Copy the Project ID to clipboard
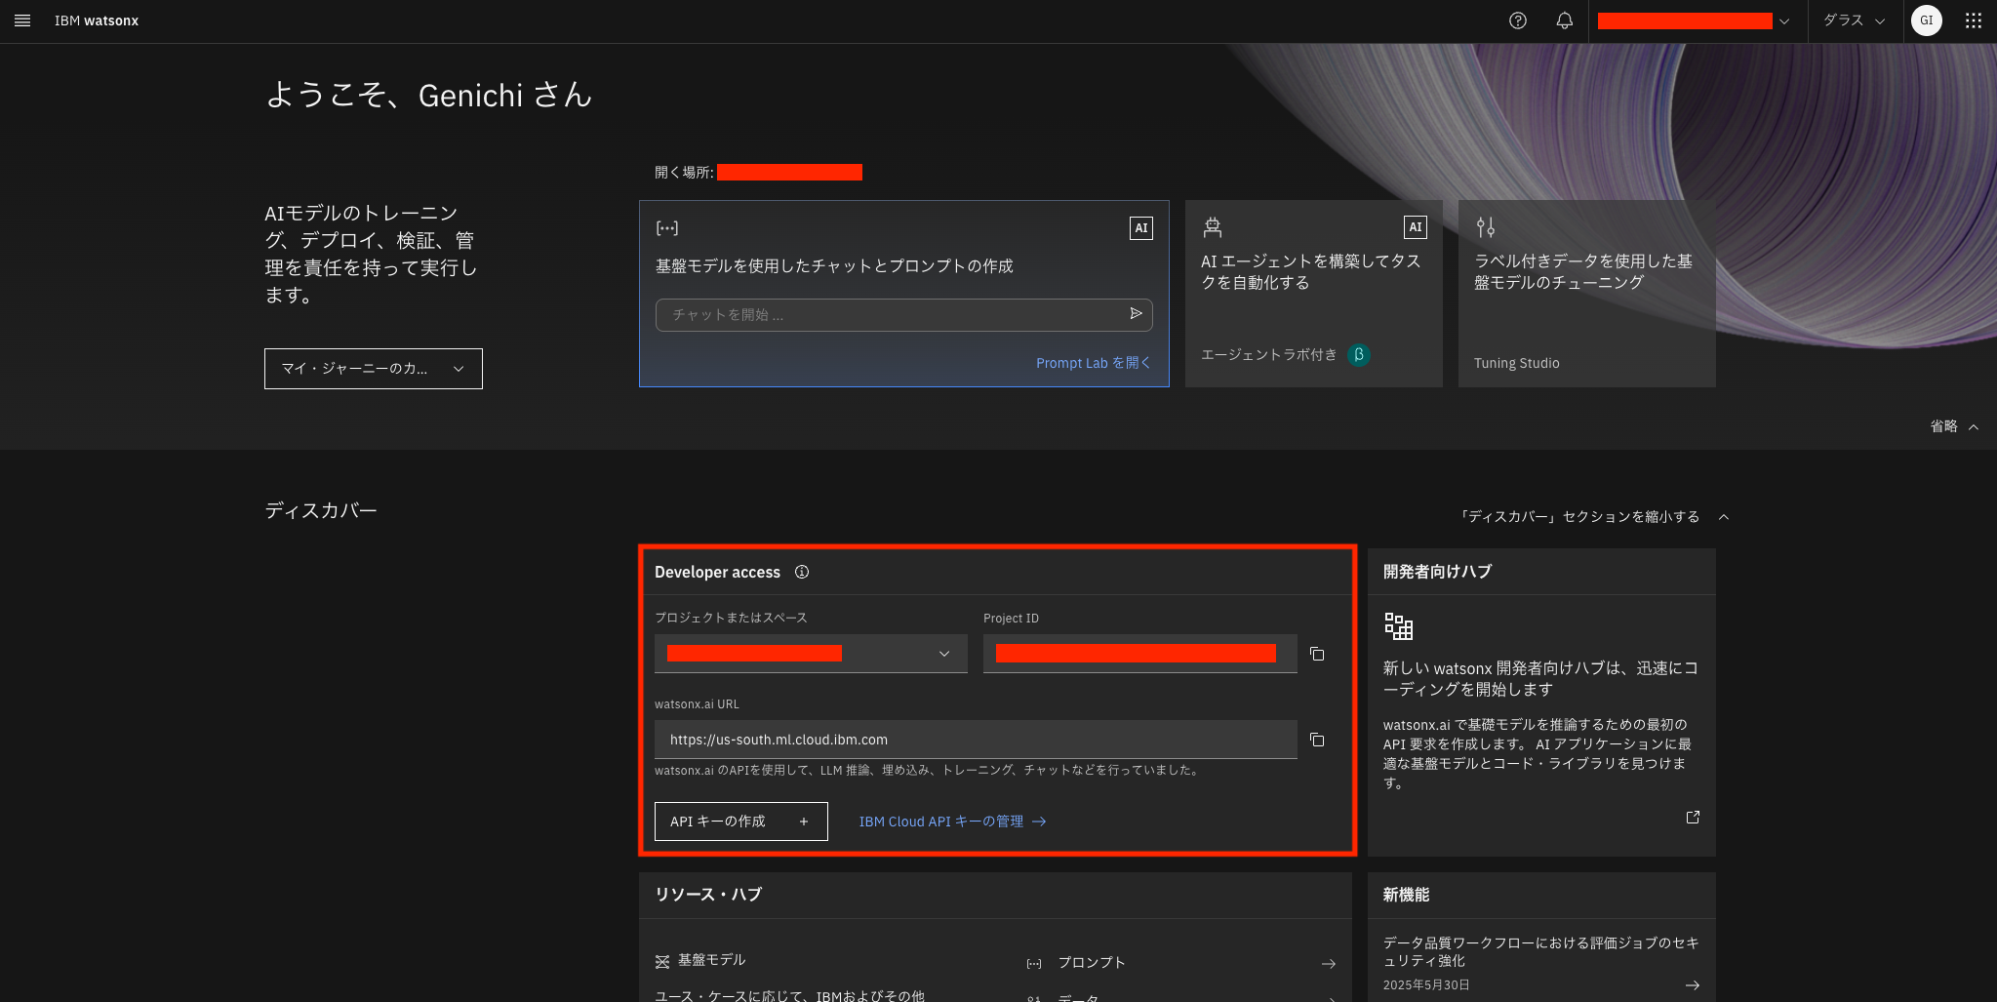 pos(1316,654)
